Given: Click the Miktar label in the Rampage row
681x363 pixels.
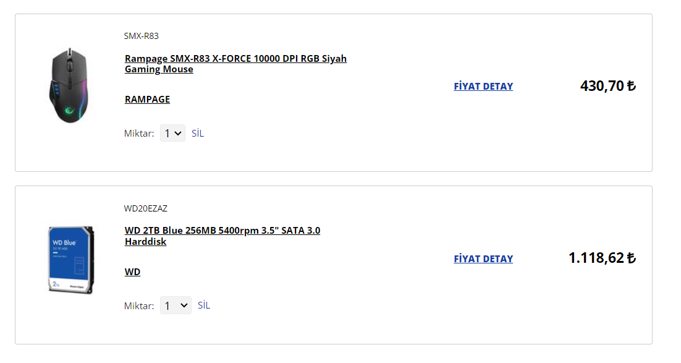Looking at the screenshot, I should click(x=139, y=133).
